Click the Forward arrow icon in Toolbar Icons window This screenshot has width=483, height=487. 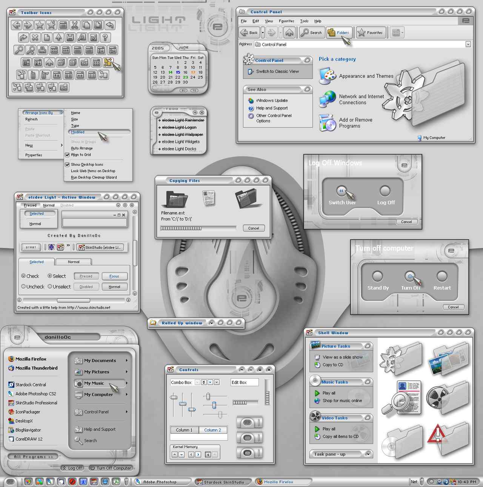(28, 25)
